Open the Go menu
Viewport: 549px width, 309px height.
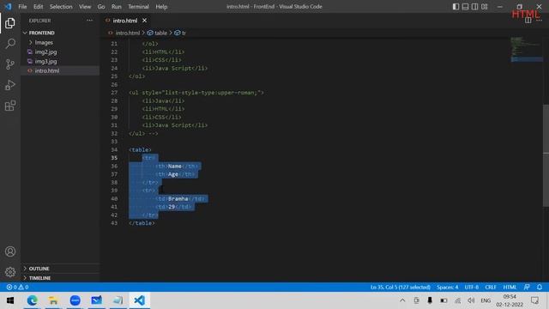pos(101,7)
